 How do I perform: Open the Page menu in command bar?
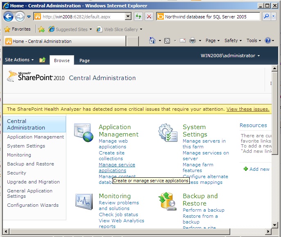[213, 40]
